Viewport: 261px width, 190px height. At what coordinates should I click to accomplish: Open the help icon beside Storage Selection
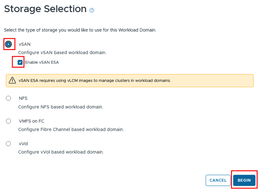pos(92,10)
